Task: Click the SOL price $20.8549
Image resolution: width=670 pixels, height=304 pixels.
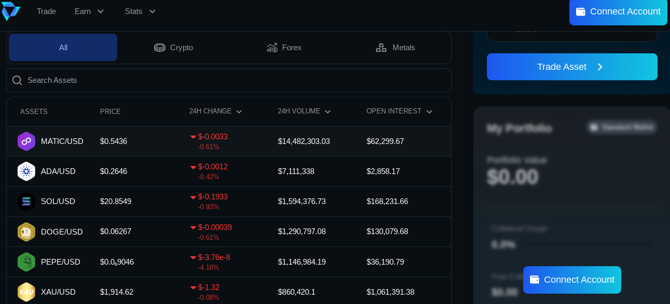Action: [x=116, y=201]
